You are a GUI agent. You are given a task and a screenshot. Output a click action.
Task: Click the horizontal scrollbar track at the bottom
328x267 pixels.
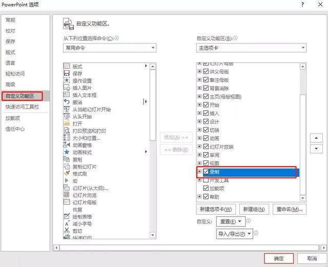point(189,248)
